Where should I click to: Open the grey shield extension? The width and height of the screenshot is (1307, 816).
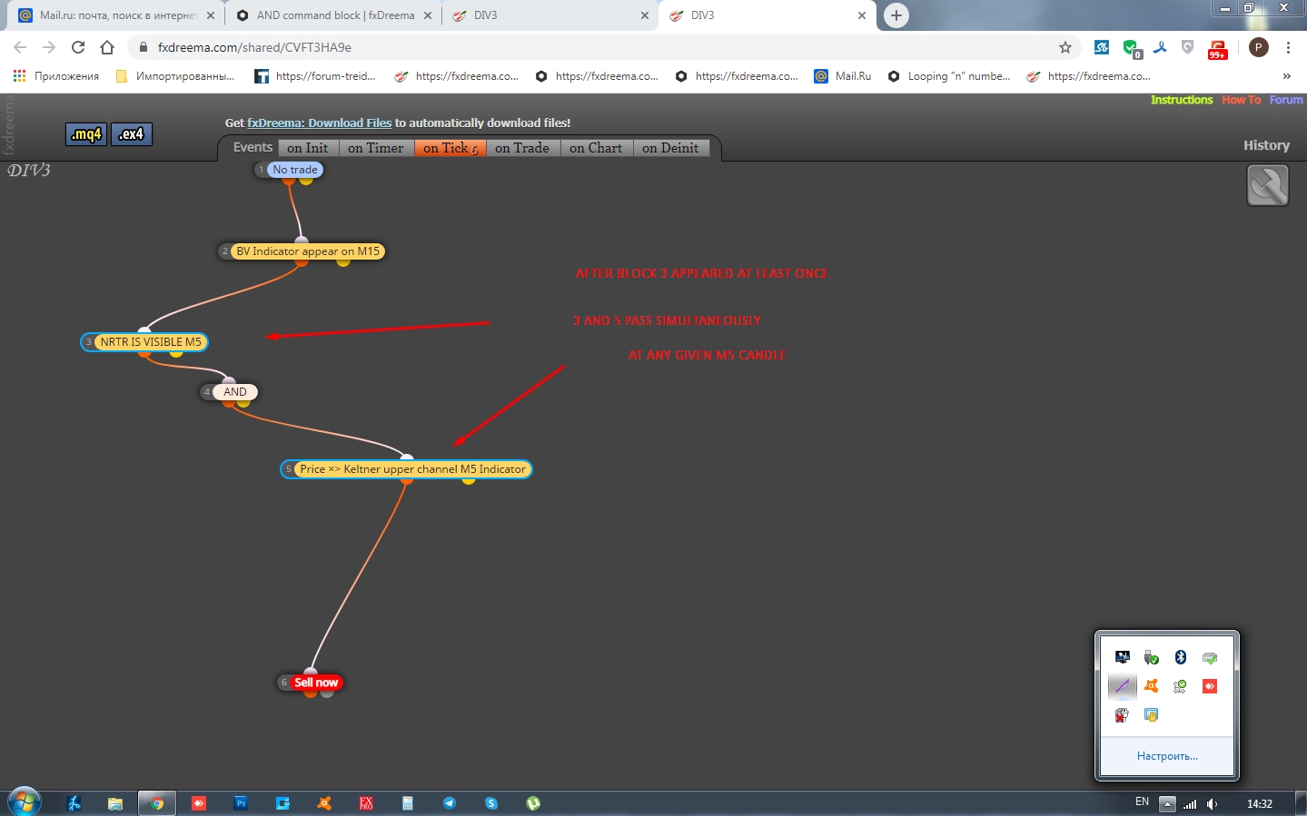click(1188, 47)
